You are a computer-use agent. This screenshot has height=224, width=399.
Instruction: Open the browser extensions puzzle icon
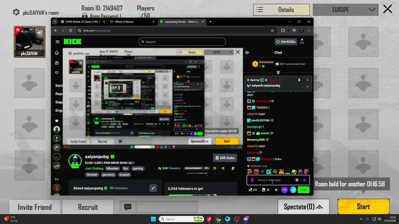(283, 30)
